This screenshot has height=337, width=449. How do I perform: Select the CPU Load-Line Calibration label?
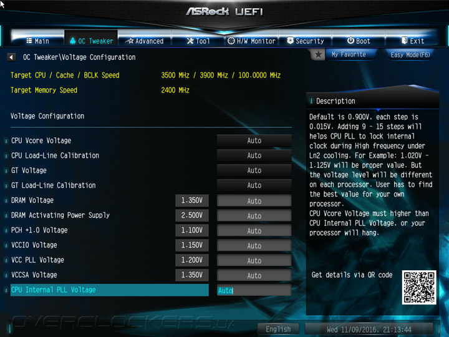coord(55,155)
